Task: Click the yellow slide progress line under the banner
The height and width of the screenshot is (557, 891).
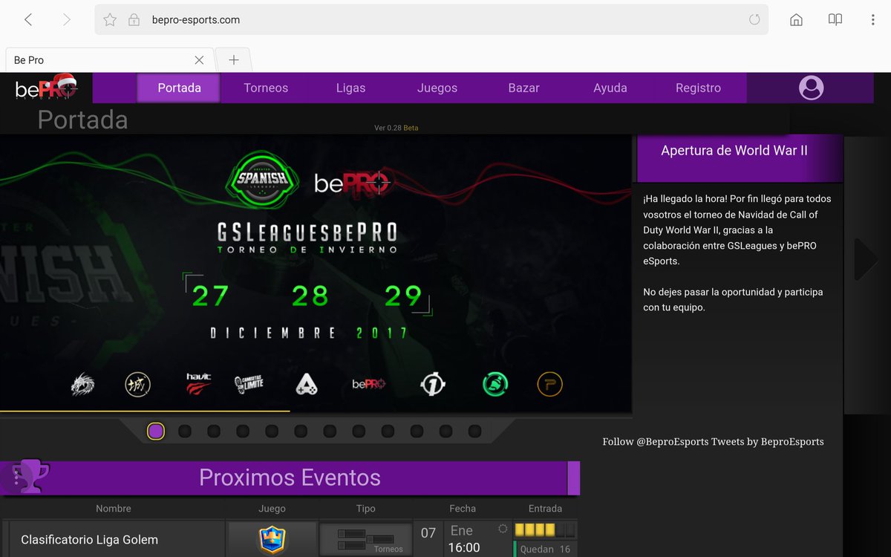Action: 145,411
